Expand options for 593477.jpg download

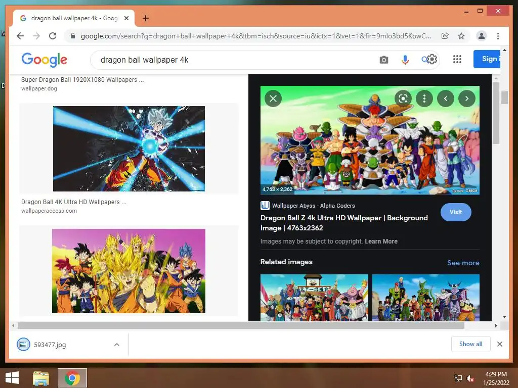tap(117, 345)
